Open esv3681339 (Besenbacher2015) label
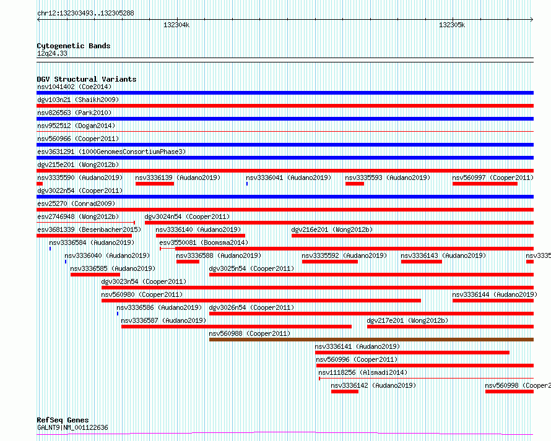This screenshot has width=551, height=441. coord(89,229)
